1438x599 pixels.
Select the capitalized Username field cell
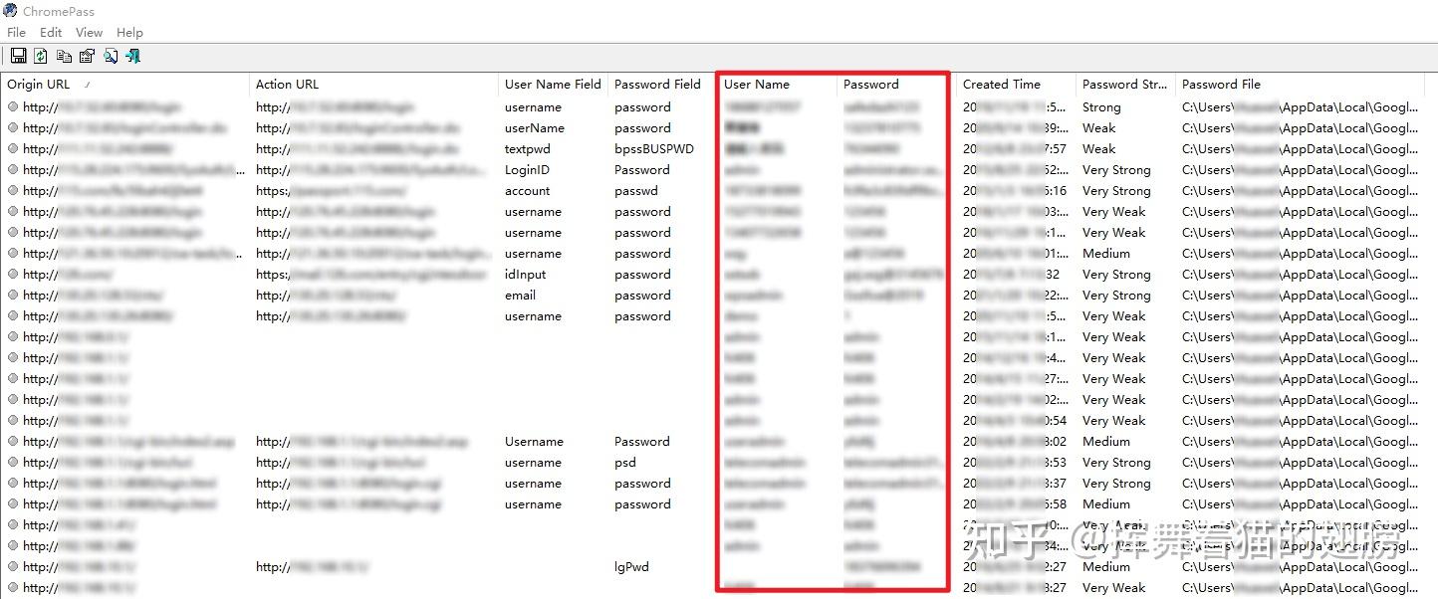535,442
